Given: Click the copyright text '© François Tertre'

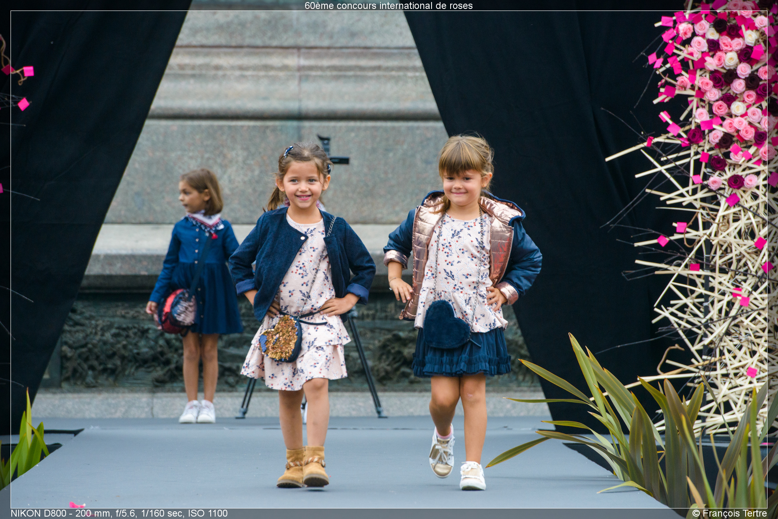Looking at the screenshot, I should pos(729,513).
